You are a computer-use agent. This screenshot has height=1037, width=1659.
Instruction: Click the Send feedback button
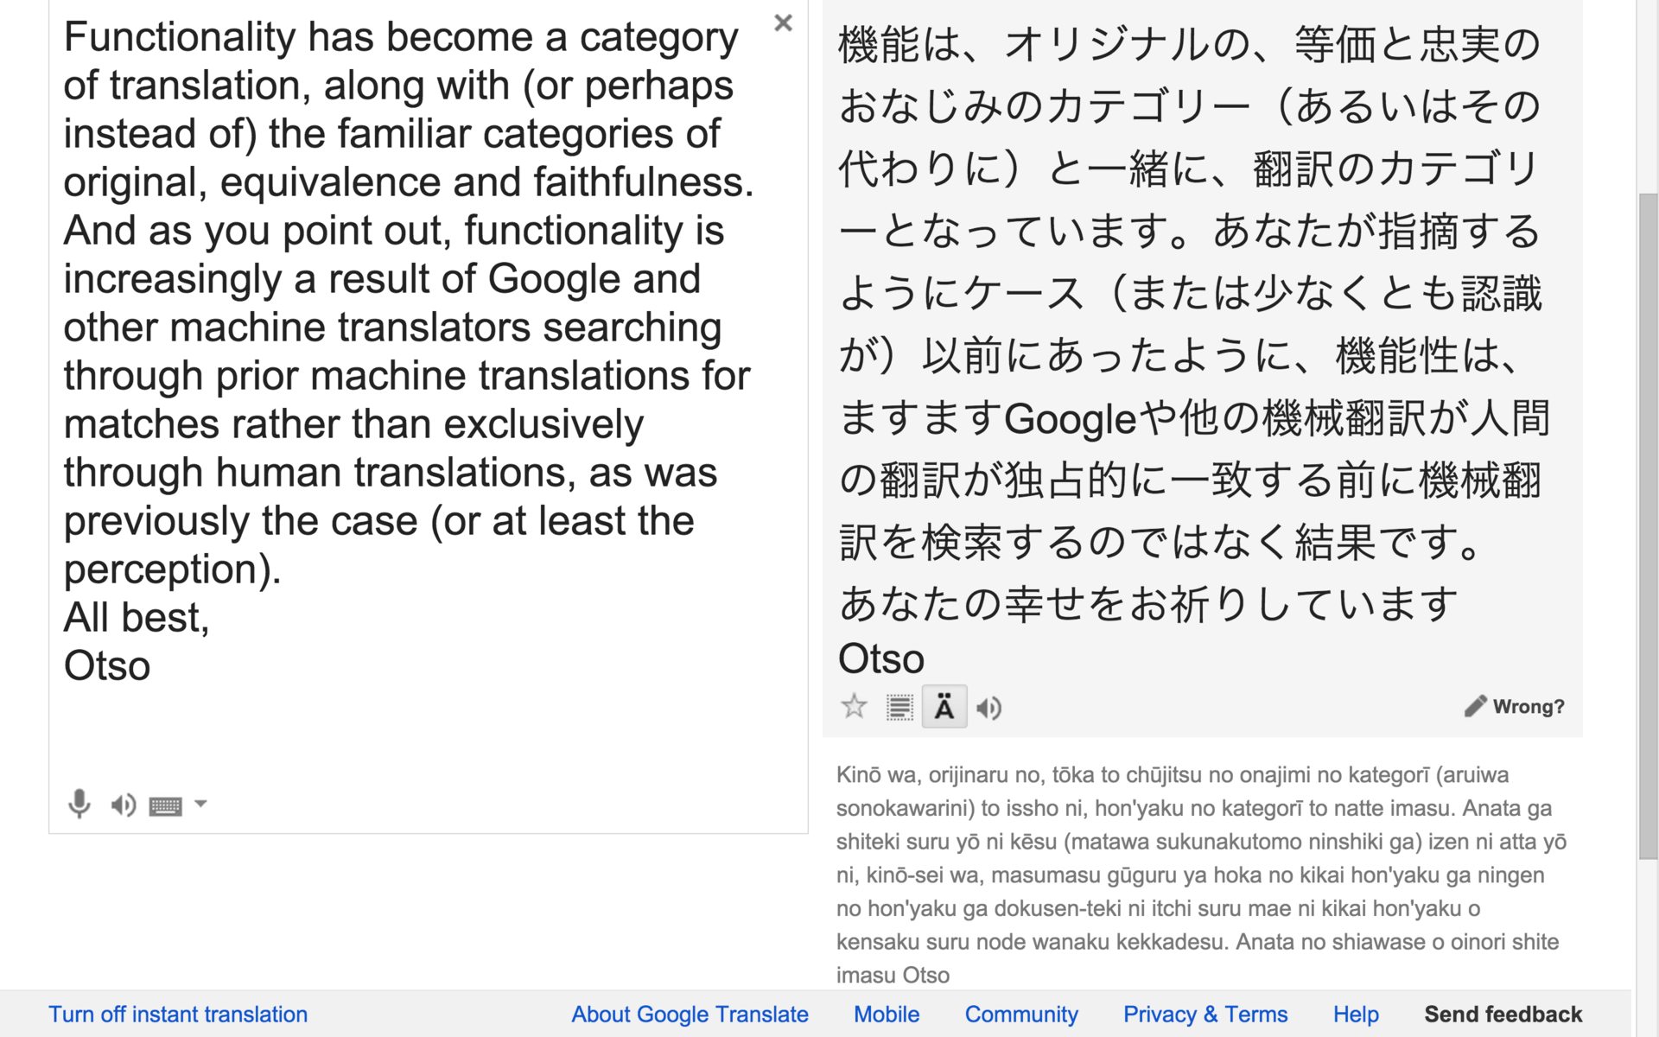(1503, 1015)
